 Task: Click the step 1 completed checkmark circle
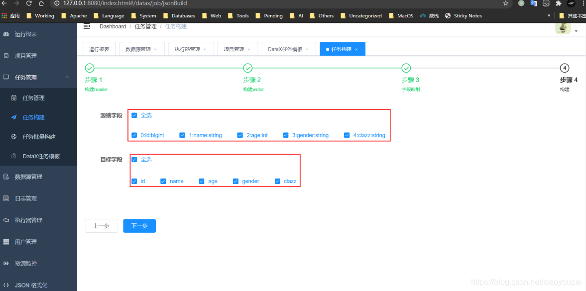tap(89, 68)
